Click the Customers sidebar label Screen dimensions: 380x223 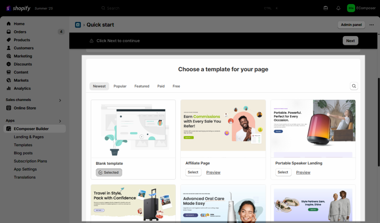pyautogui.click(x=23, y=48)
